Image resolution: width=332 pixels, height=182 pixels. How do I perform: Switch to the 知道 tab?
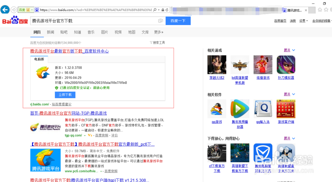(x=77, y=32)
